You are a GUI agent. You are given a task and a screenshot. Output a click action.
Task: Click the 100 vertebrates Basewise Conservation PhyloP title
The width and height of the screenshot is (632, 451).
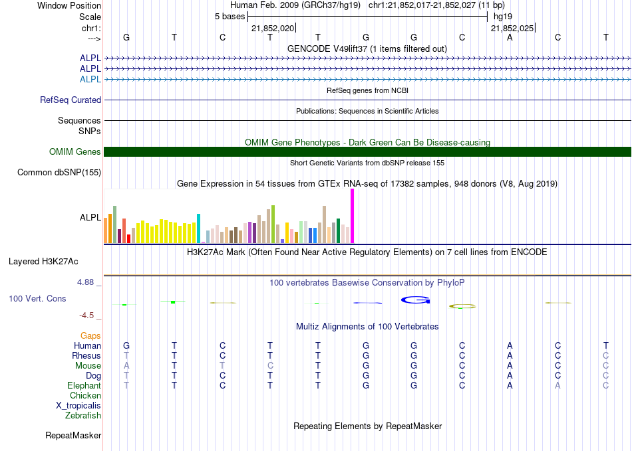367,283
